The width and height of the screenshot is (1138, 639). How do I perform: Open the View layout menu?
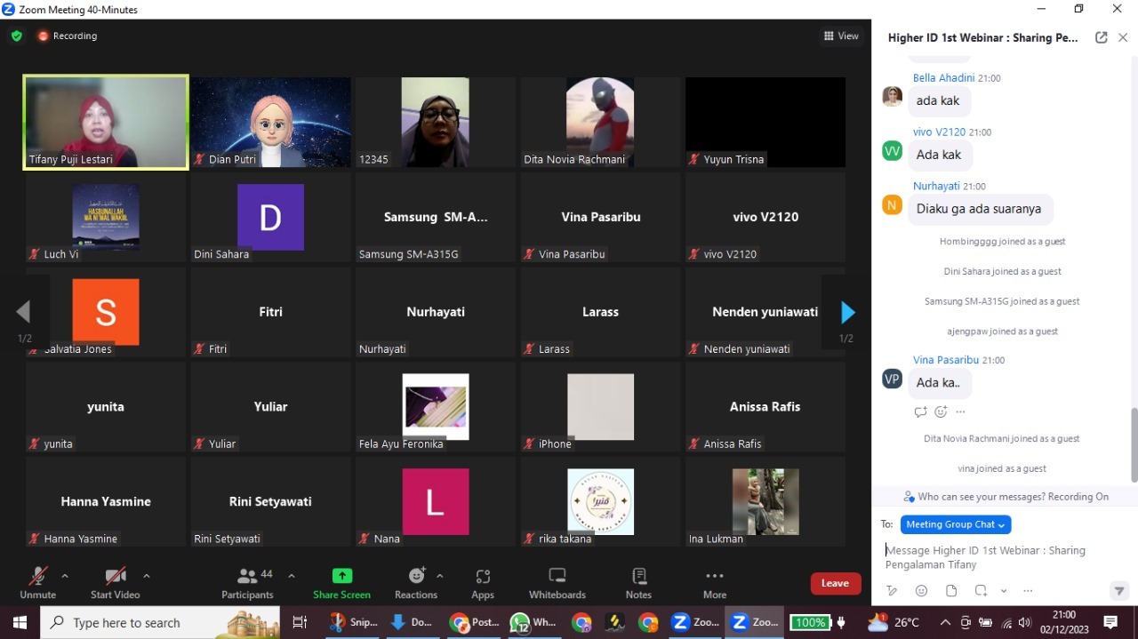841,36
